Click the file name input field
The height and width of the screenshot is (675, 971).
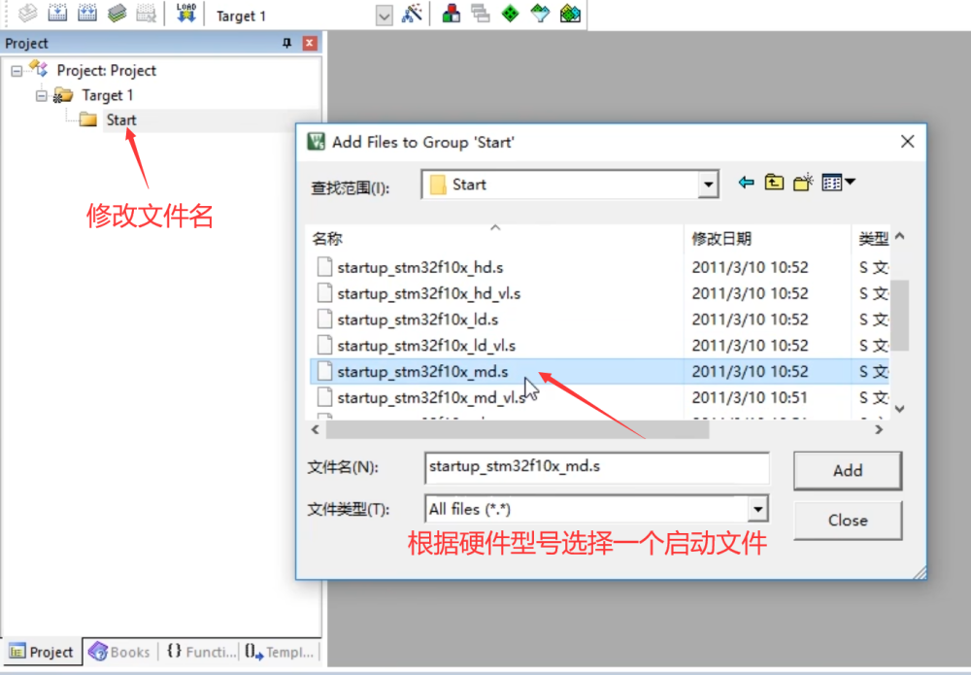[x=596, y=467]
